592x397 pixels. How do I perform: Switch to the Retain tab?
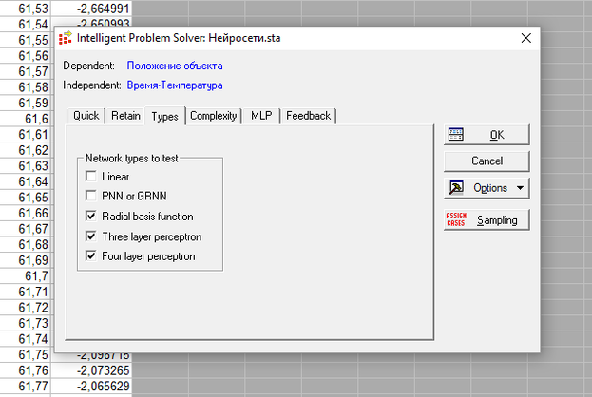pos(125,116)
